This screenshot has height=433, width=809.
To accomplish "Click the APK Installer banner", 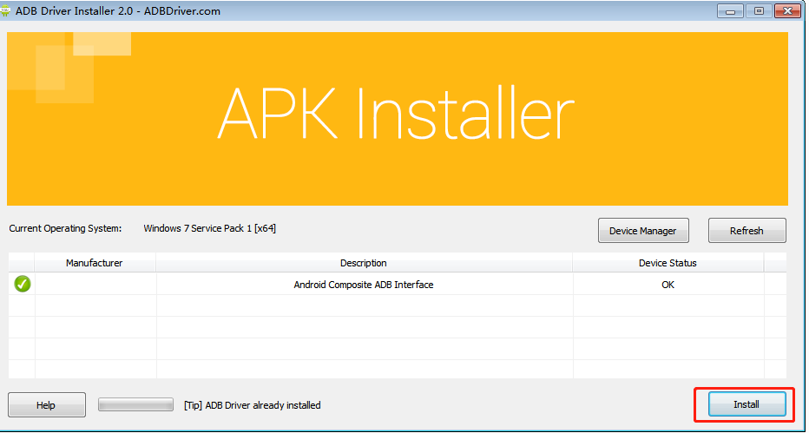I will pos(398,119).
